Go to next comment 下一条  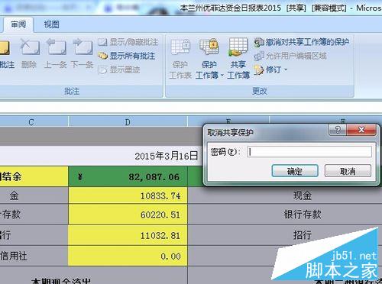82,54
